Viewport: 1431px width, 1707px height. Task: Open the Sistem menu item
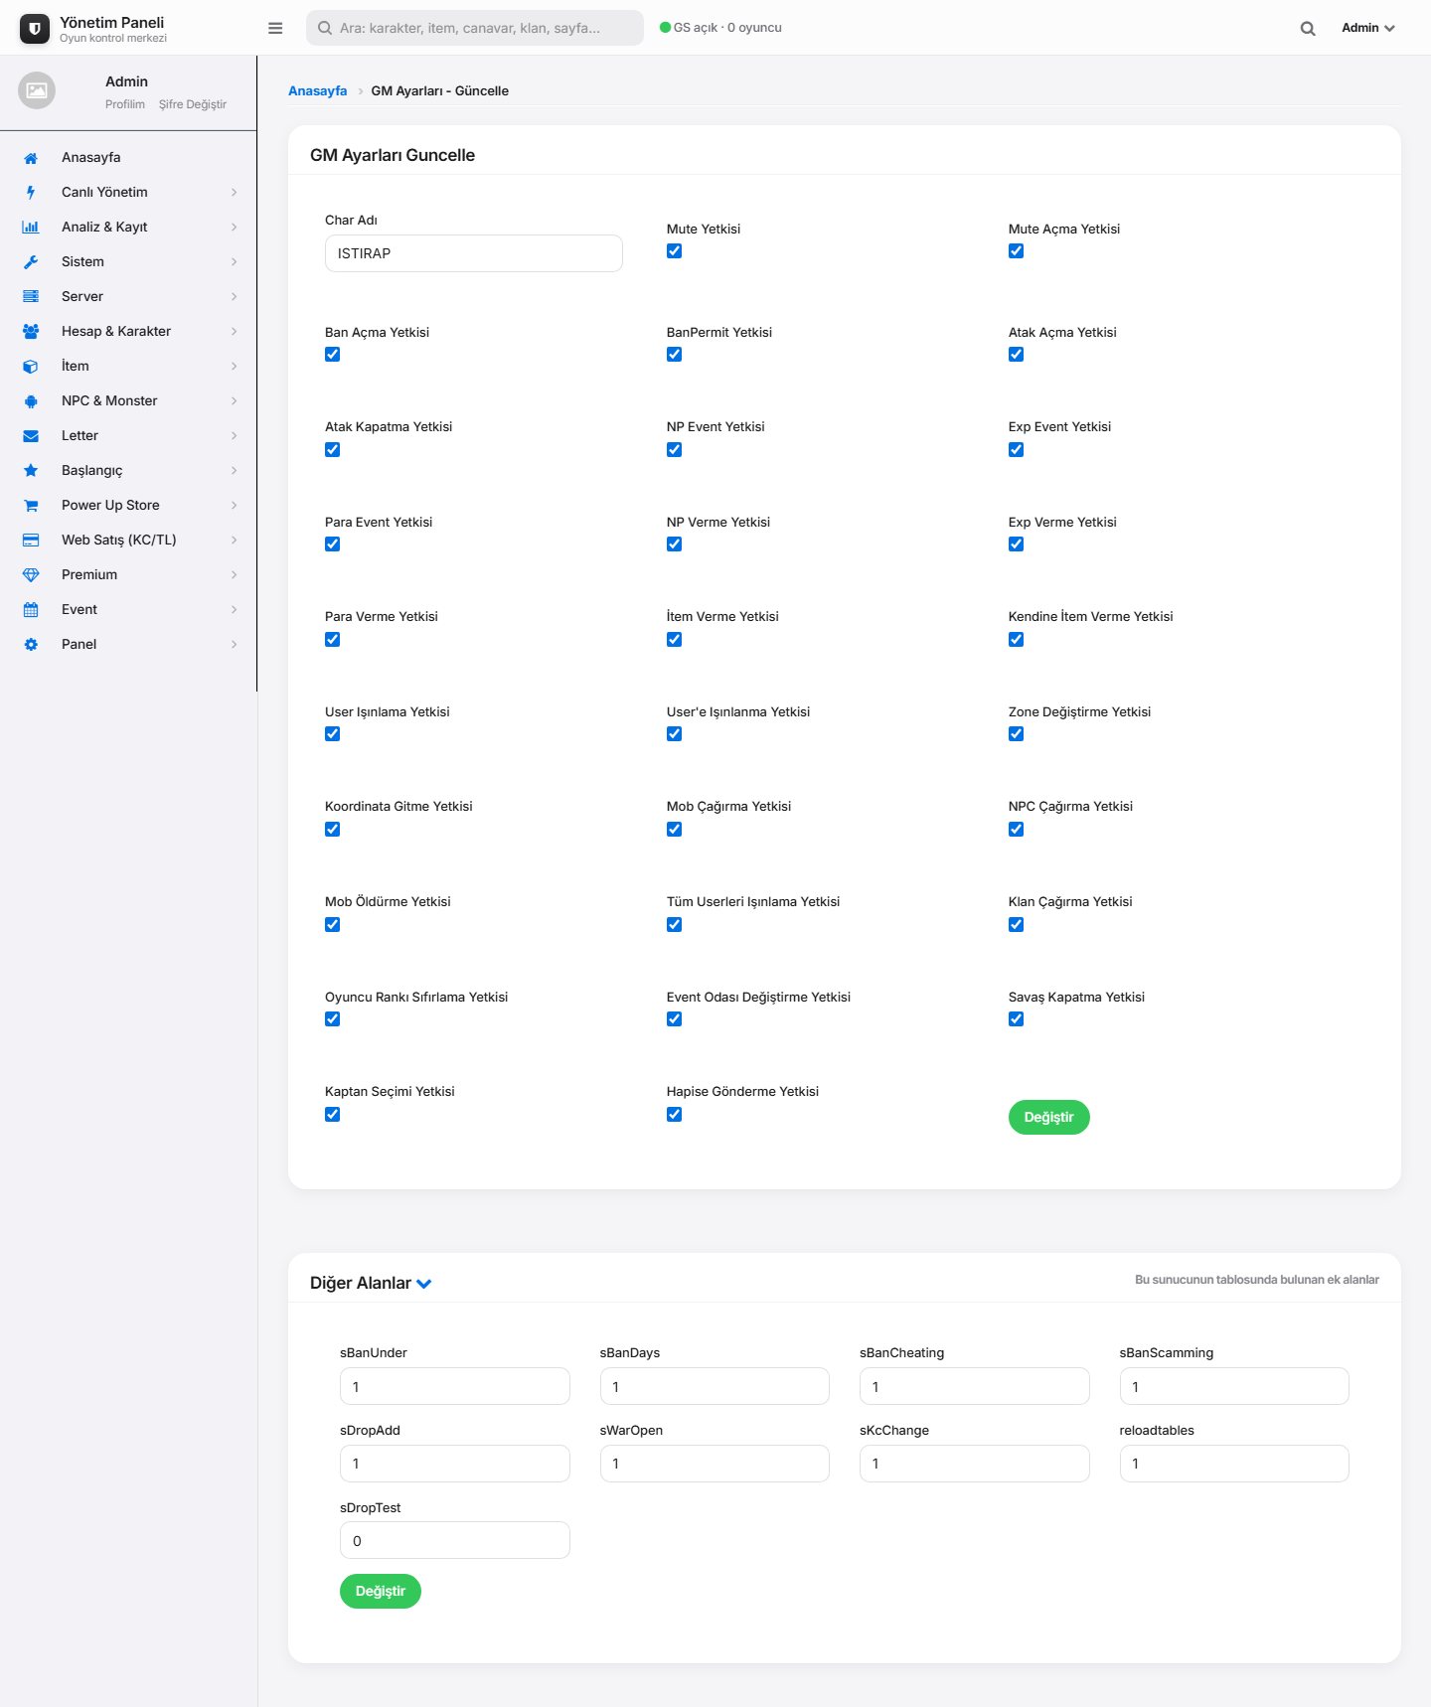point(129,262)
